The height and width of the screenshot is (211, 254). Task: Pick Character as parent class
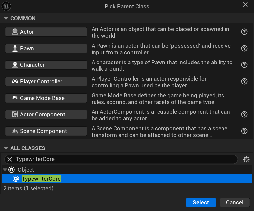pos(46,65)
